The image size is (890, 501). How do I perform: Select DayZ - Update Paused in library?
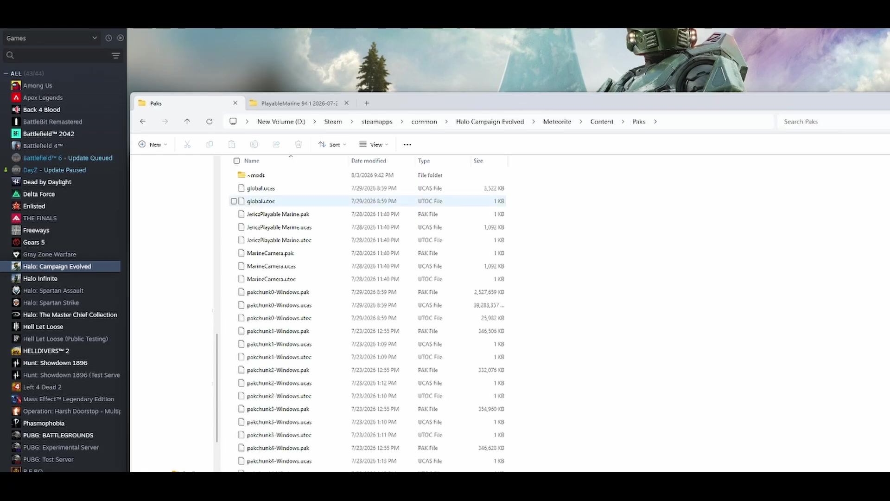point(54,170)
